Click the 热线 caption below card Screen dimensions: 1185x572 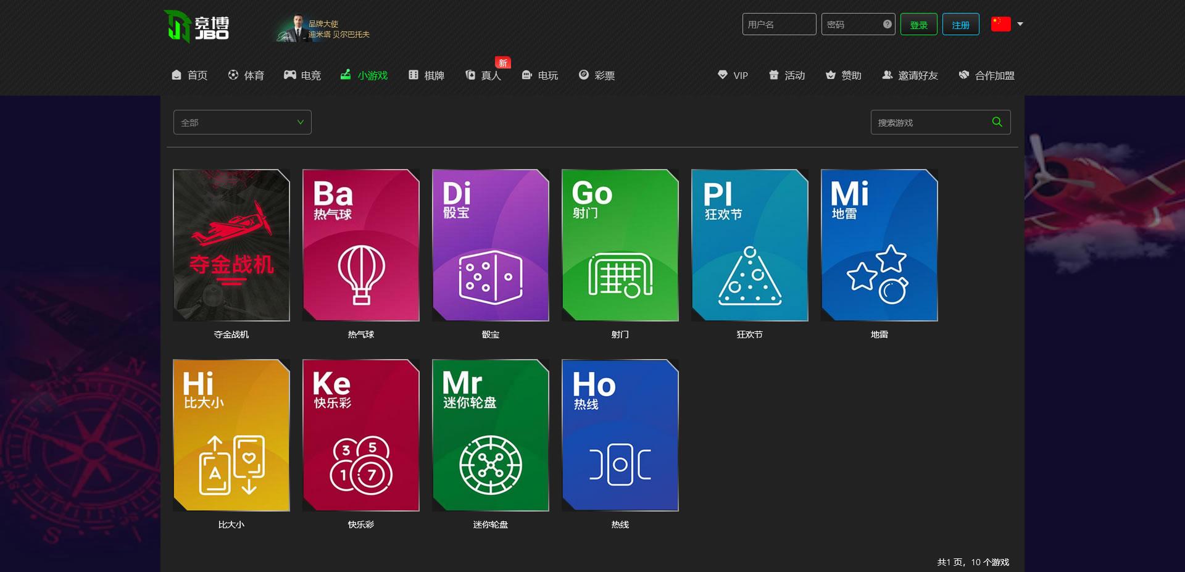(620, 524)
